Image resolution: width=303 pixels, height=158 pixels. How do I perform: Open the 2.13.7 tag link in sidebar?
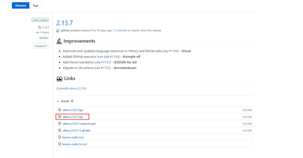point(46,27)
